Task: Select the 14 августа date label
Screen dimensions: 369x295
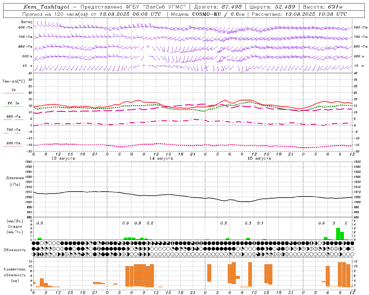Action: [x=161, y=158]
